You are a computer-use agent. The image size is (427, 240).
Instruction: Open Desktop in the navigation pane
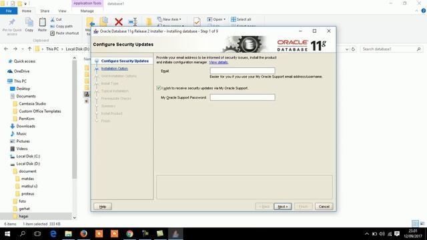[x=23, y=89]
